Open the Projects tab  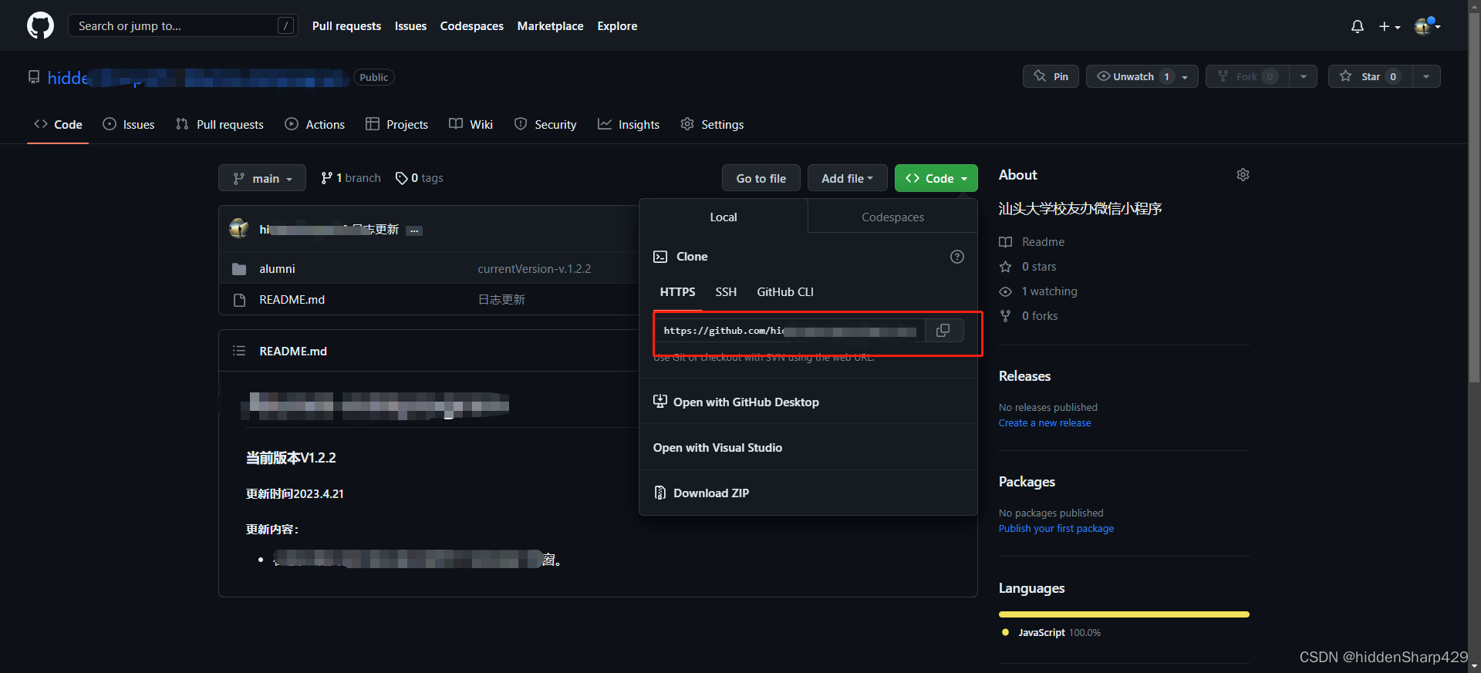click(x=396, y=124)
